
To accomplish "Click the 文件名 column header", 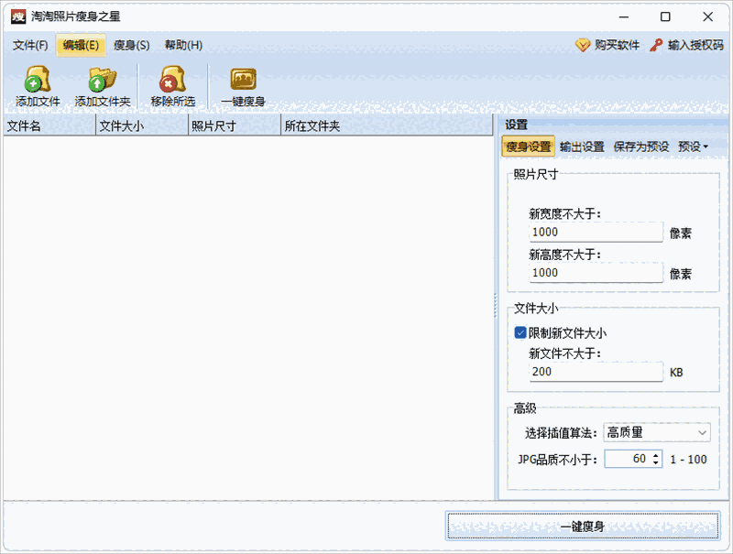I will click(x=46, y=126).
